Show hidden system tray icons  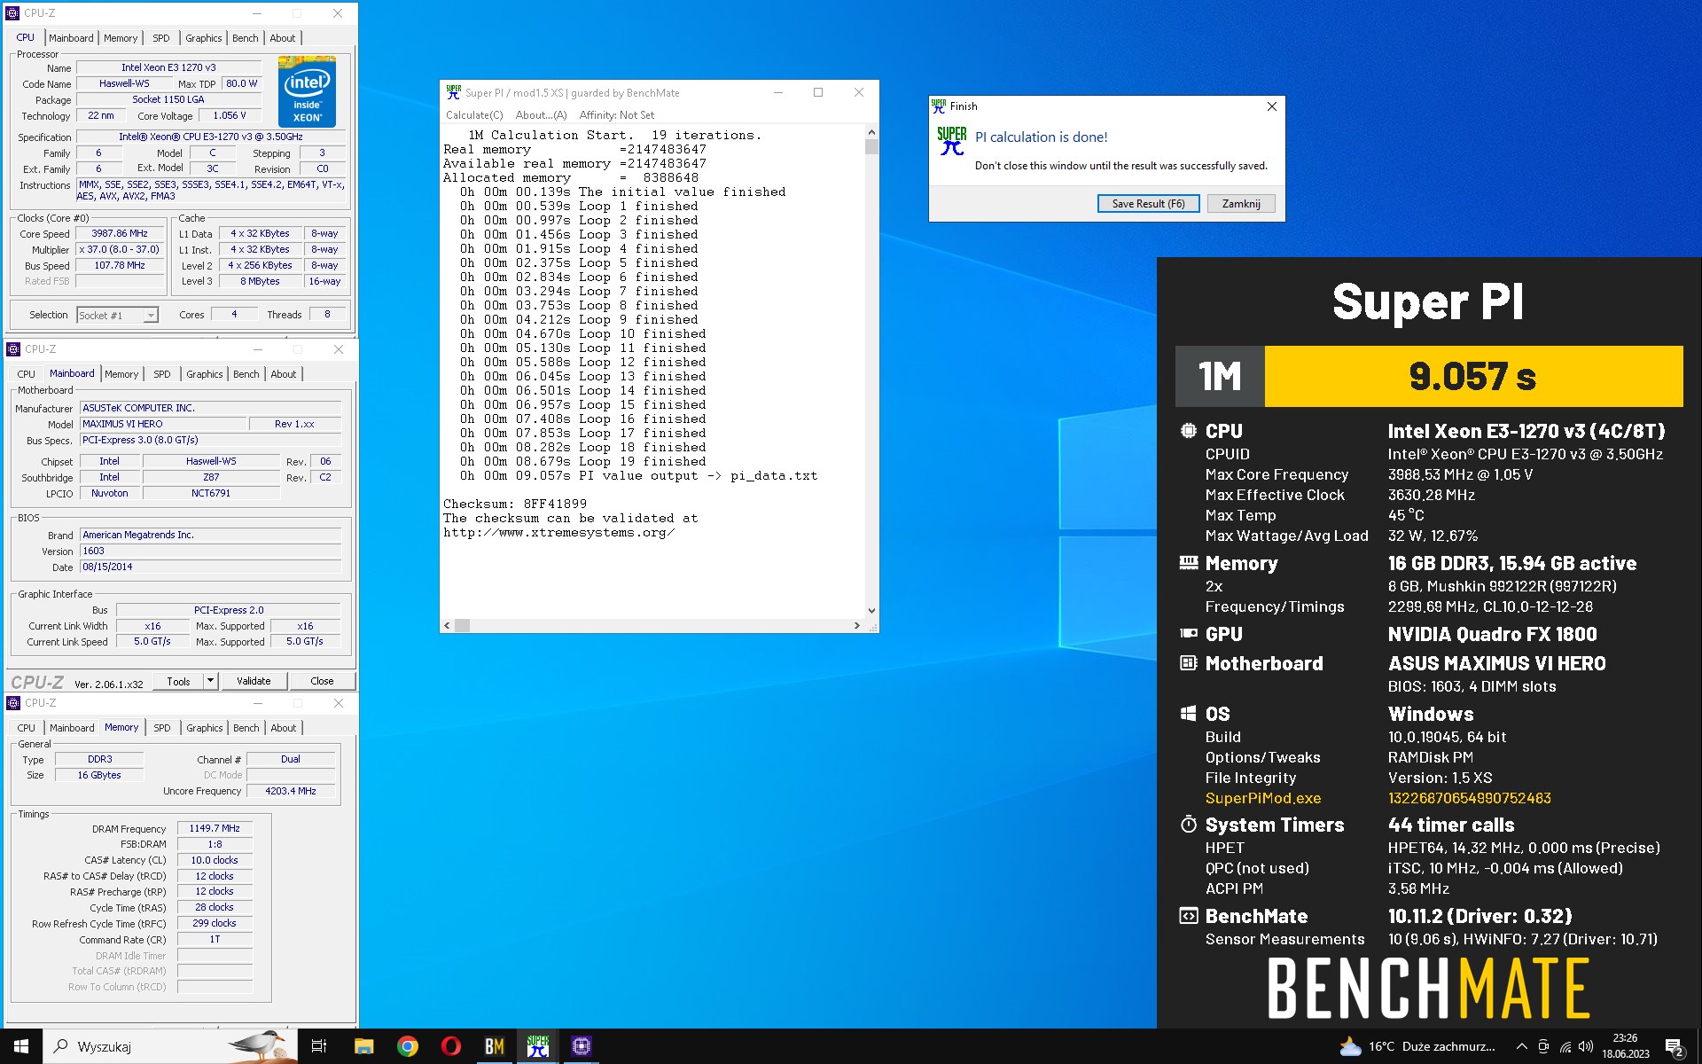click(1521, 1046)
